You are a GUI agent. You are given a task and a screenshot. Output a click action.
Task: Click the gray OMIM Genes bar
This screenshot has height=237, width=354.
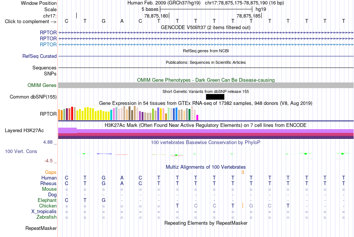(206, 85)
